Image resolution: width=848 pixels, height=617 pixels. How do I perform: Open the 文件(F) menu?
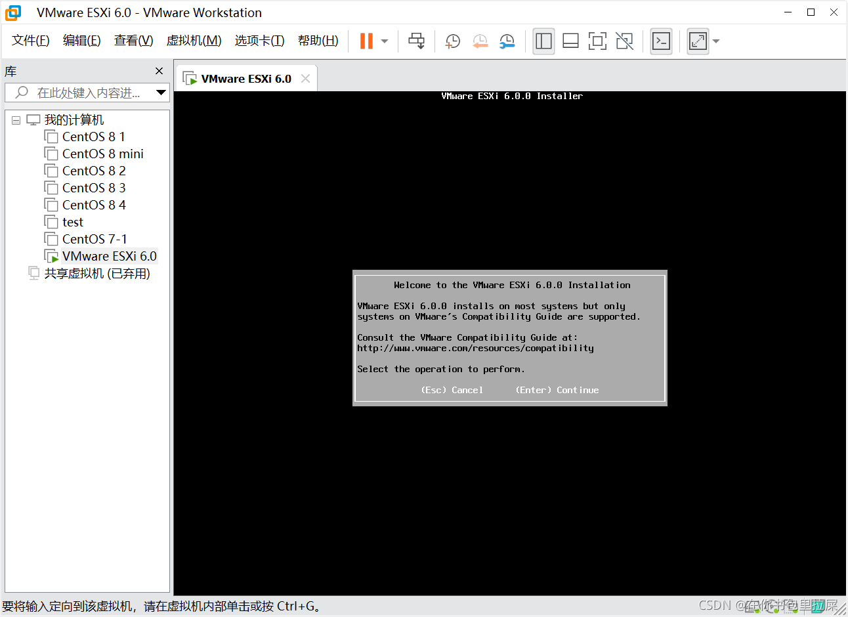(31, 41)
